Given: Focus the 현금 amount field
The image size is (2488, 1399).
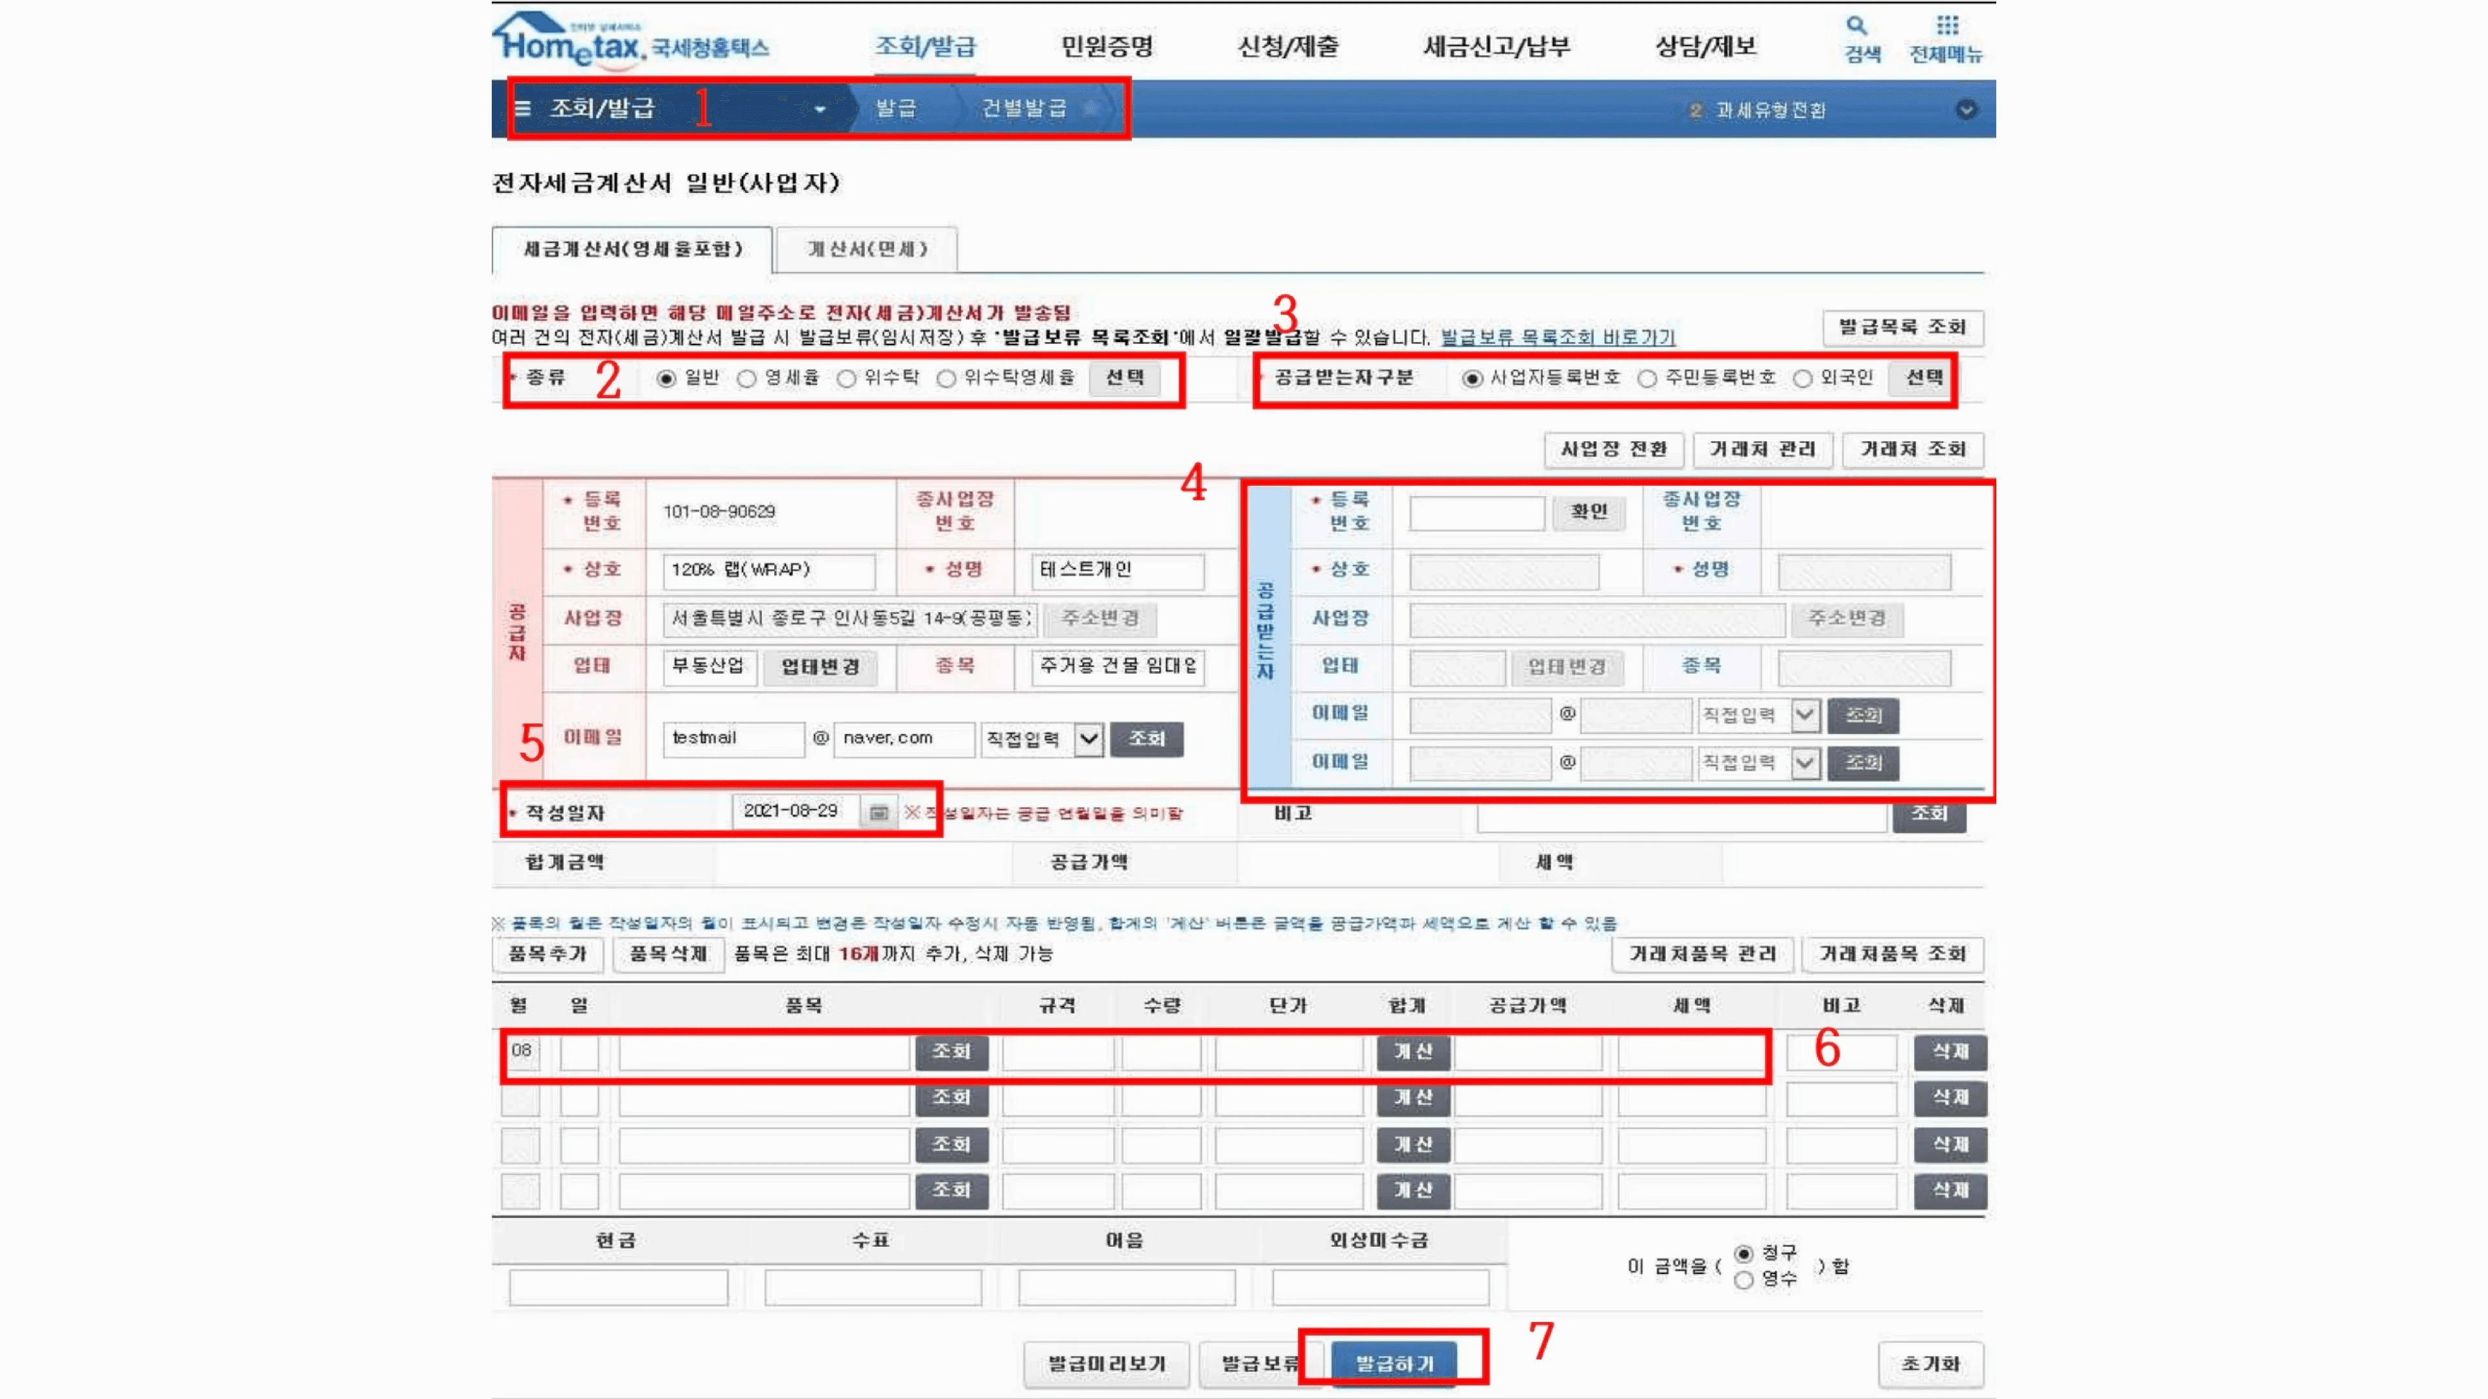Looking at the screenshot, I should point(618,1289).
